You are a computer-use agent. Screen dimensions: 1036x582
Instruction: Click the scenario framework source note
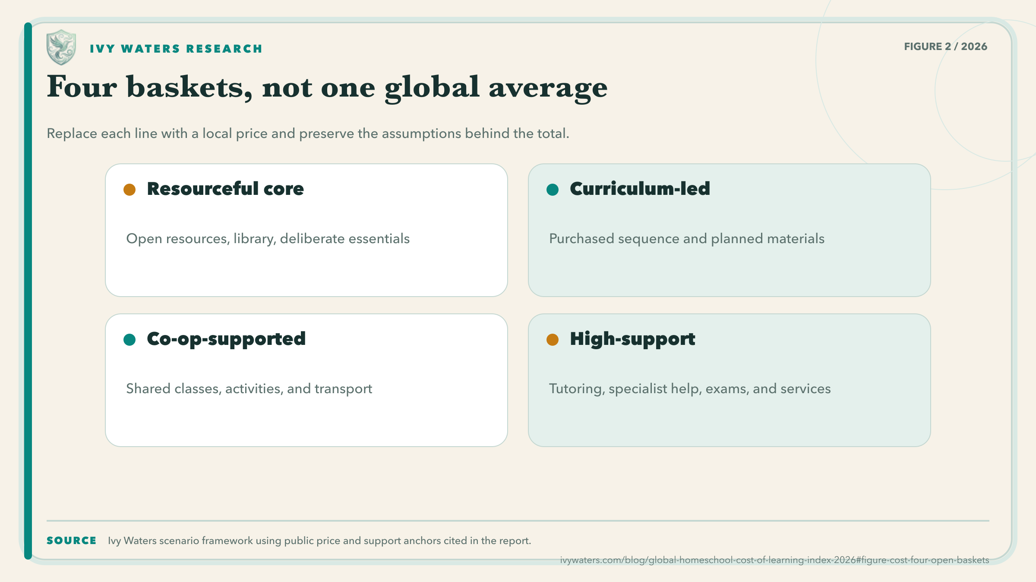(319, 541)
